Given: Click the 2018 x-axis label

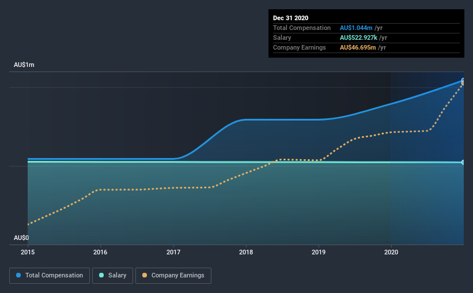Looking at the screenshot, I should 246,252.
